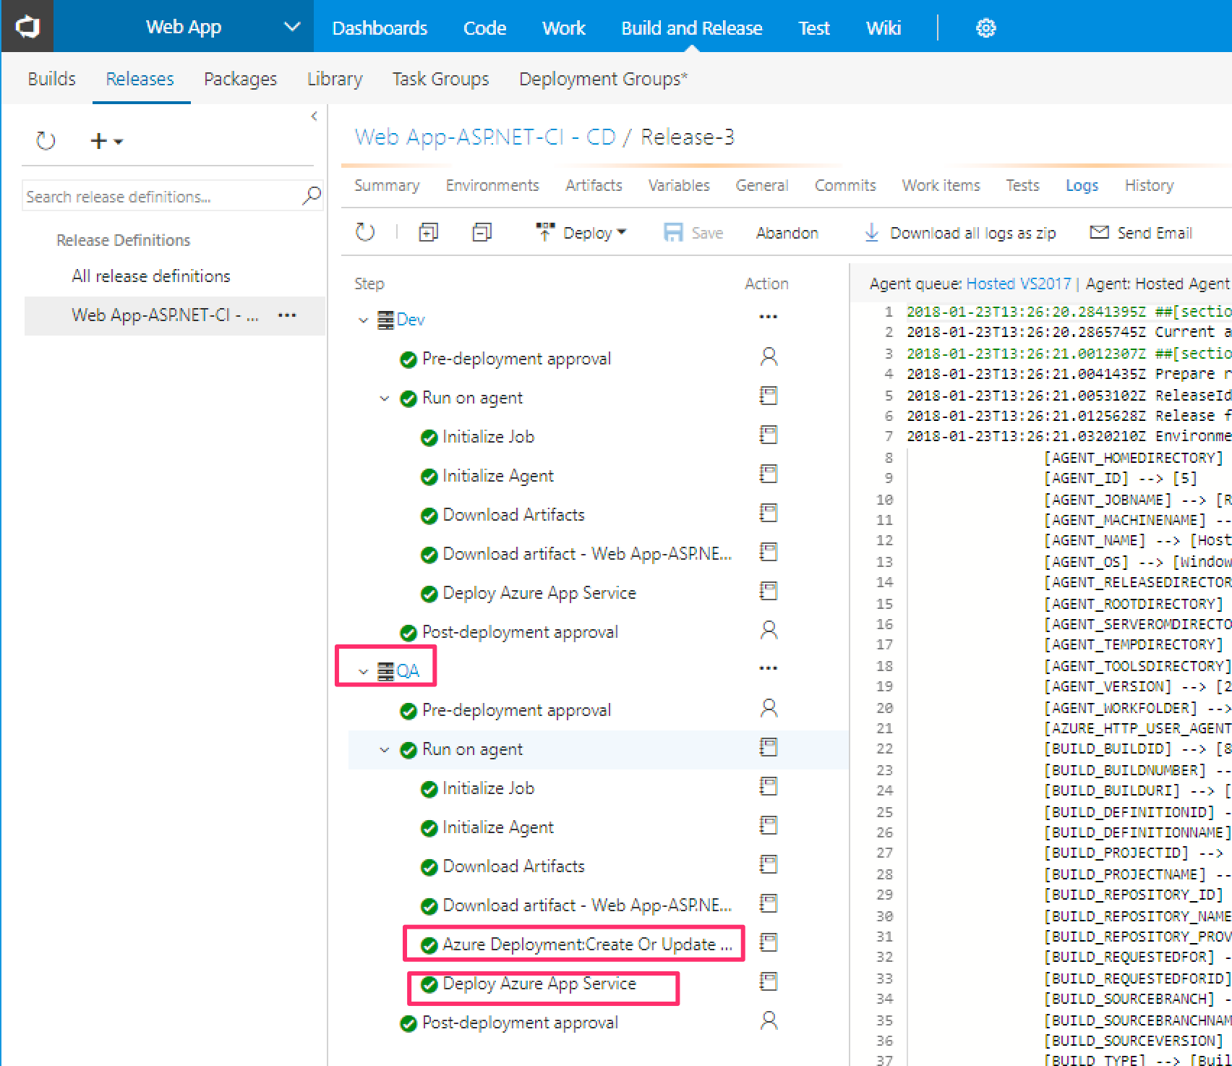The image size is (1232, 1066).
Task: Open the Environments tab
Action: pos(492,186)
